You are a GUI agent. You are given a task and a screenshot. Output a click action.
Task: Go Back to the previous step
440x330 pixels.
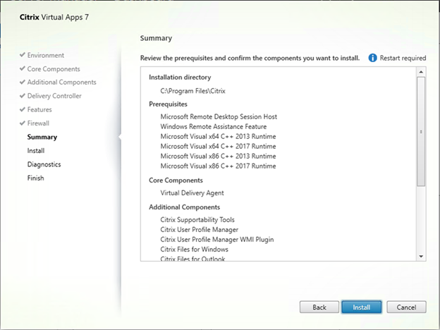coord(319,307)
